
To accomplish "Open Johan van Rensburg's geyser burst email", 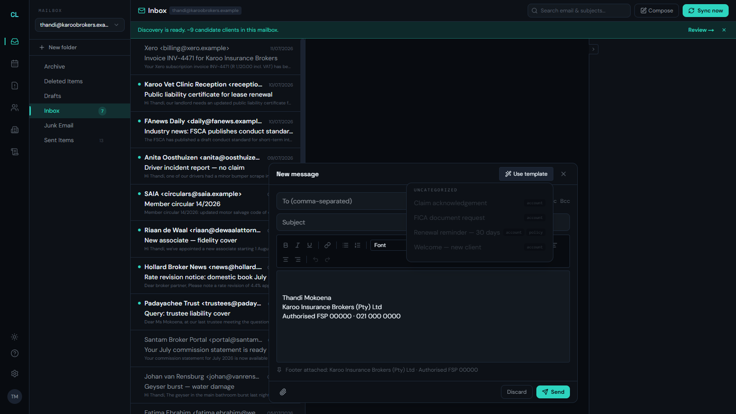I will (x=200, y=385).
